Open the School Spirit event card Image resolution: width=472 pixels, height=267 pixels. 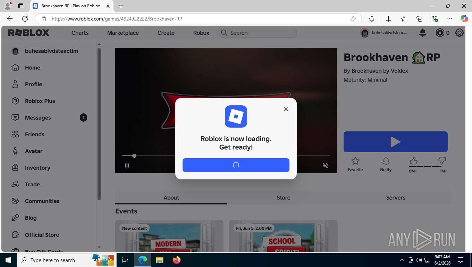tap(283, 236)
